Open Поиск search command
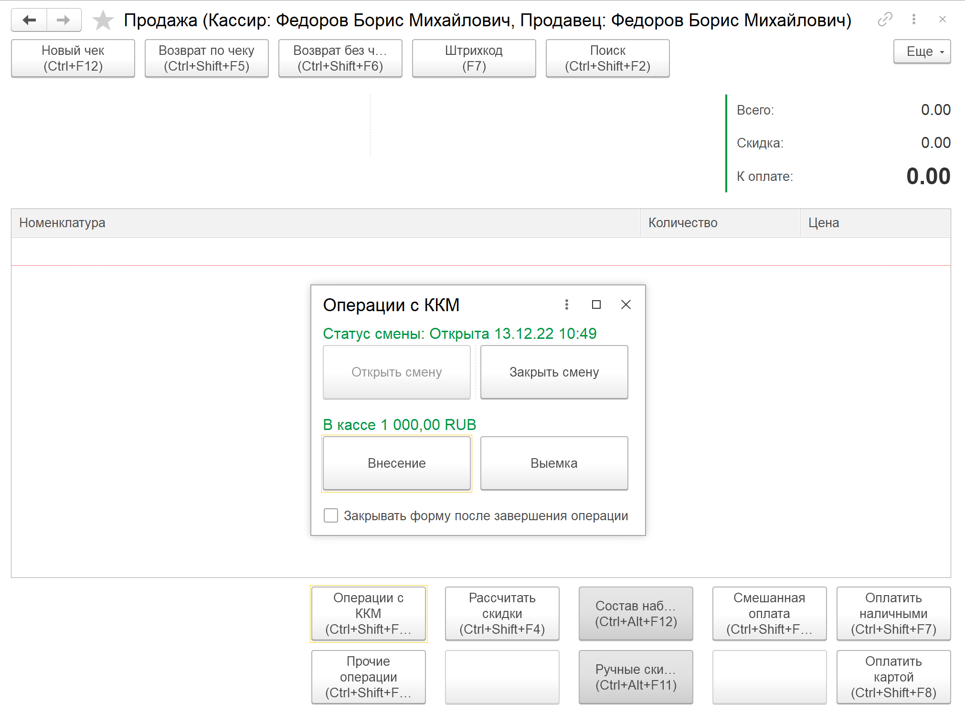 pyautogui.click(x=607, y=58)
